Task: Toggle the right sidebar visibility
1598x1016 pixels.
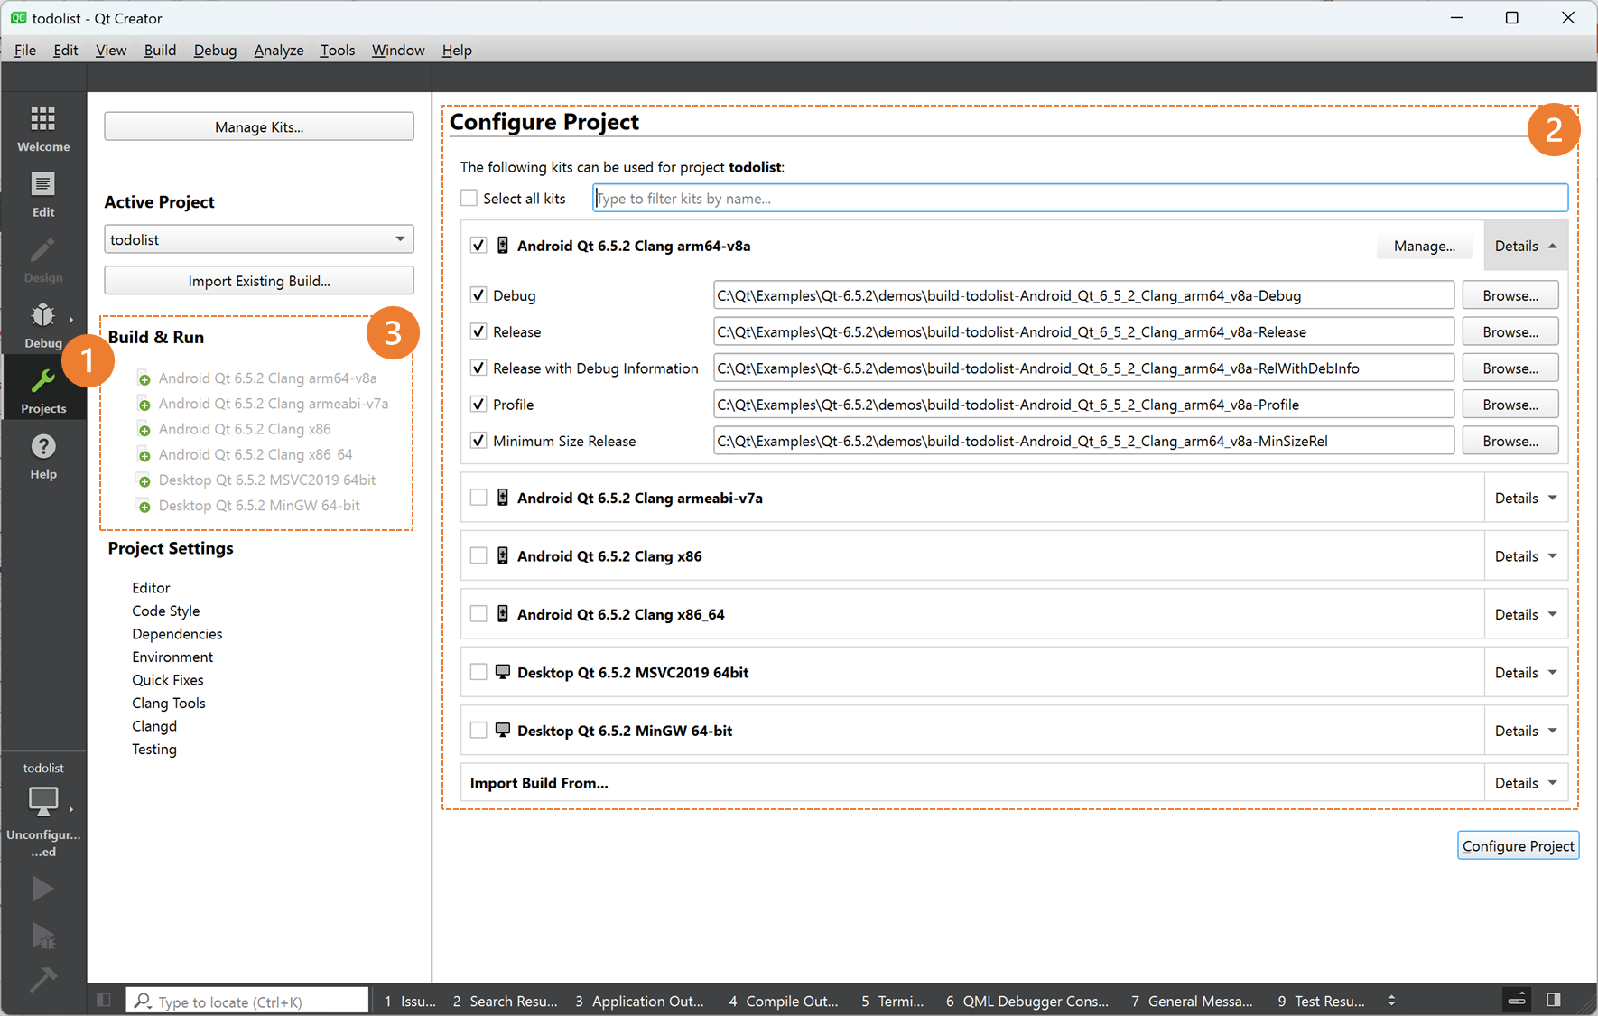Action: (x=1554, y=1000)
